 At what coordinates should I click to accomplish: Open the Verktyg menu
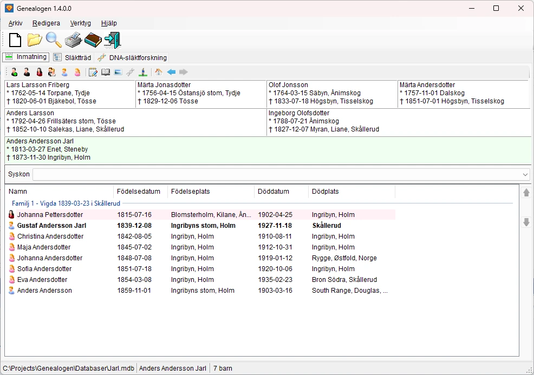coord(81,23)
